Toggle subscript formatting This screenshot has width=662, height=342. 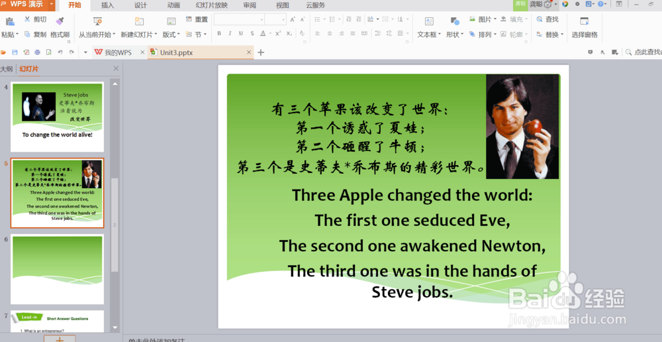coord(289,33)
